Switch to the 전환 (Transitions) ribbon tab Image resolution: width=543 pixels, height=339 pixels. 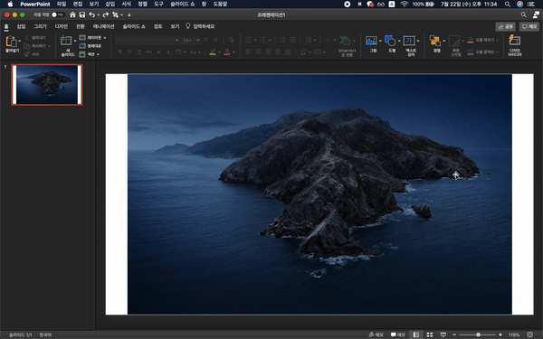(81, 26)
